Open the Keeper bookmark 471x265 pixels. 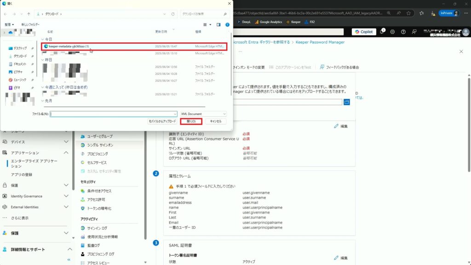click(x=293, y=22)
